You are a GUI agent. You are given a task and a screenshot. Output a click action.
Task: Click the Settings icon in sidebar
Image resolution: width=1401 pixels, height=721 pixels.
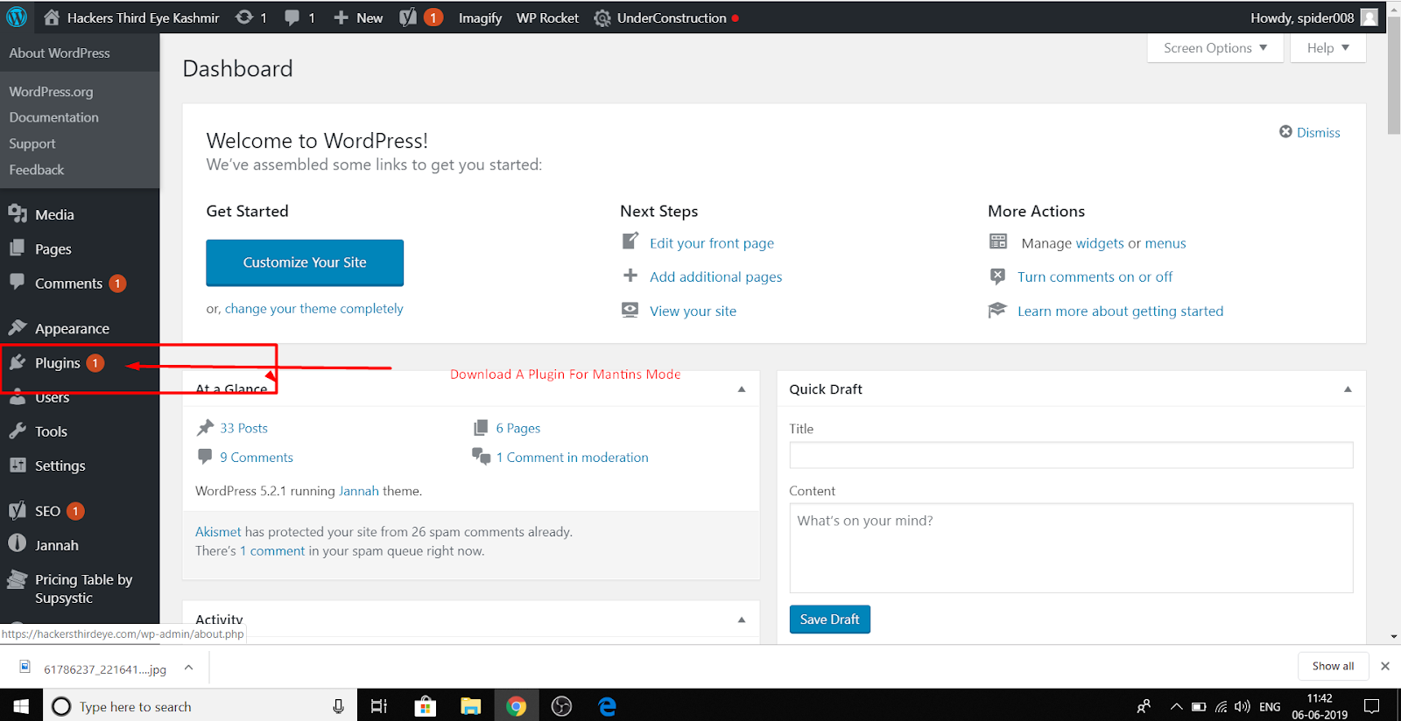18,465
